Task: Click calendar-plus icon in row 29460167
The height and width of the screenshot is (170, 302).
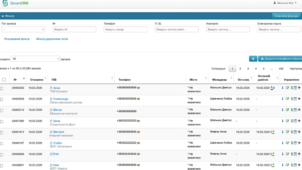Action: click(x=295, y=143)
